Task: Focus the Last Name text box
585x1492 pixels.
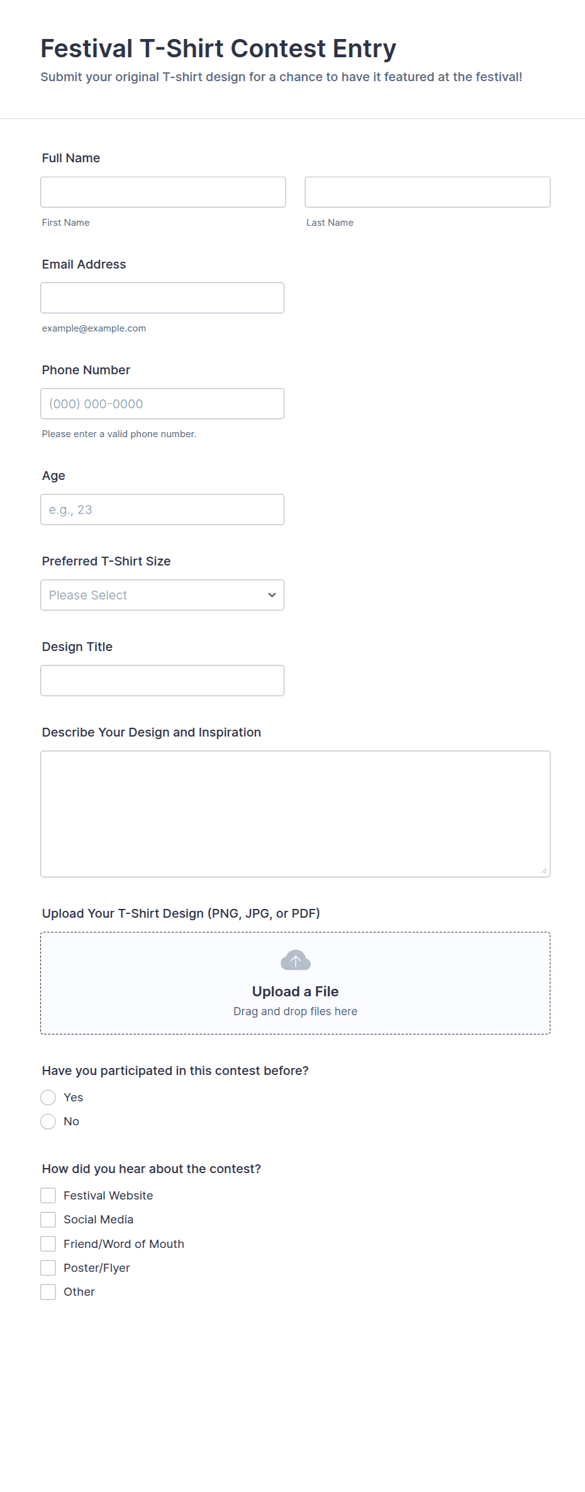Action: click(x=427, y=192)
